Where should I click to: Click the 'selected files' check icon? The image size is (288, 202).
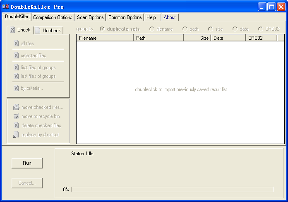point(16,55)
